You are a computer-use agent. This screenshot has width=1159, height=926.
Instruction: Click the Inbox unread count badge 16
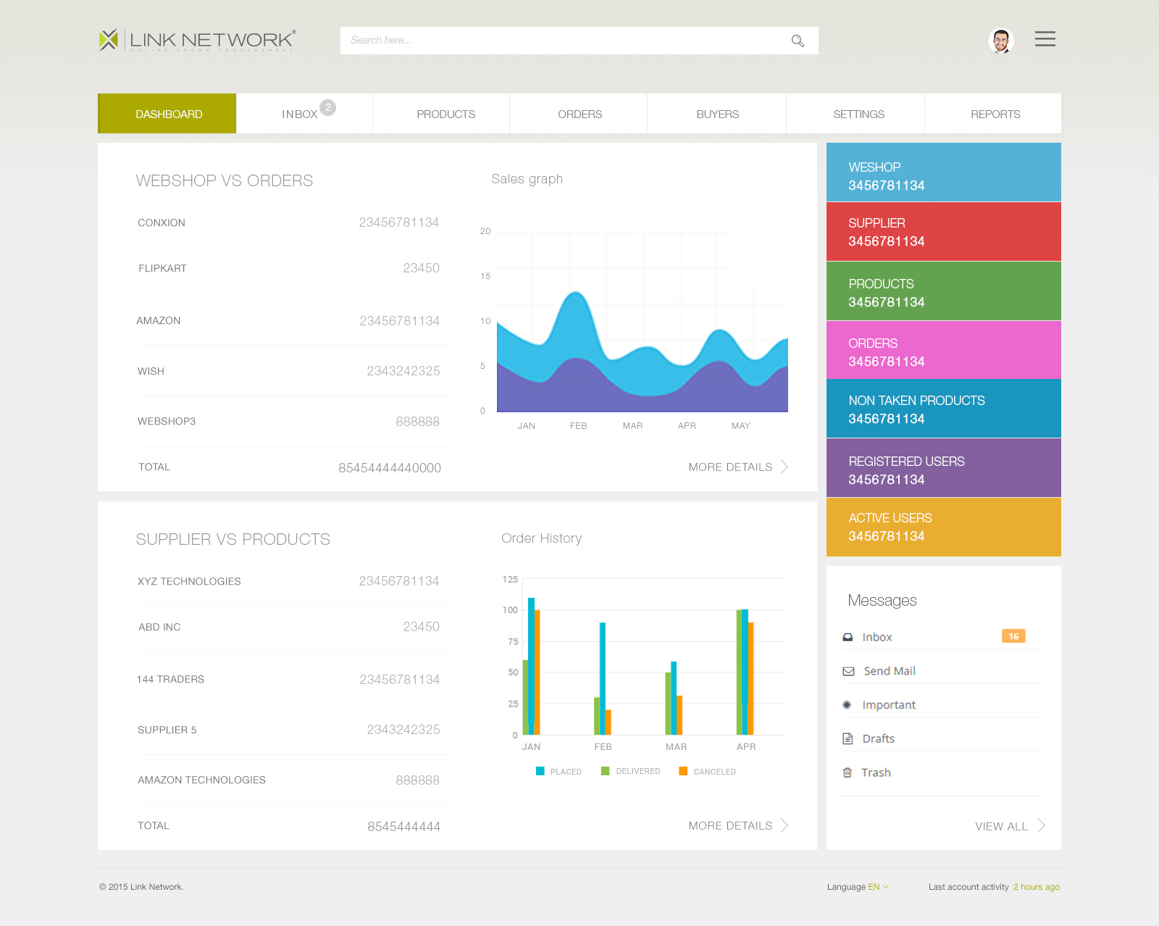[x=1013, y=636]
